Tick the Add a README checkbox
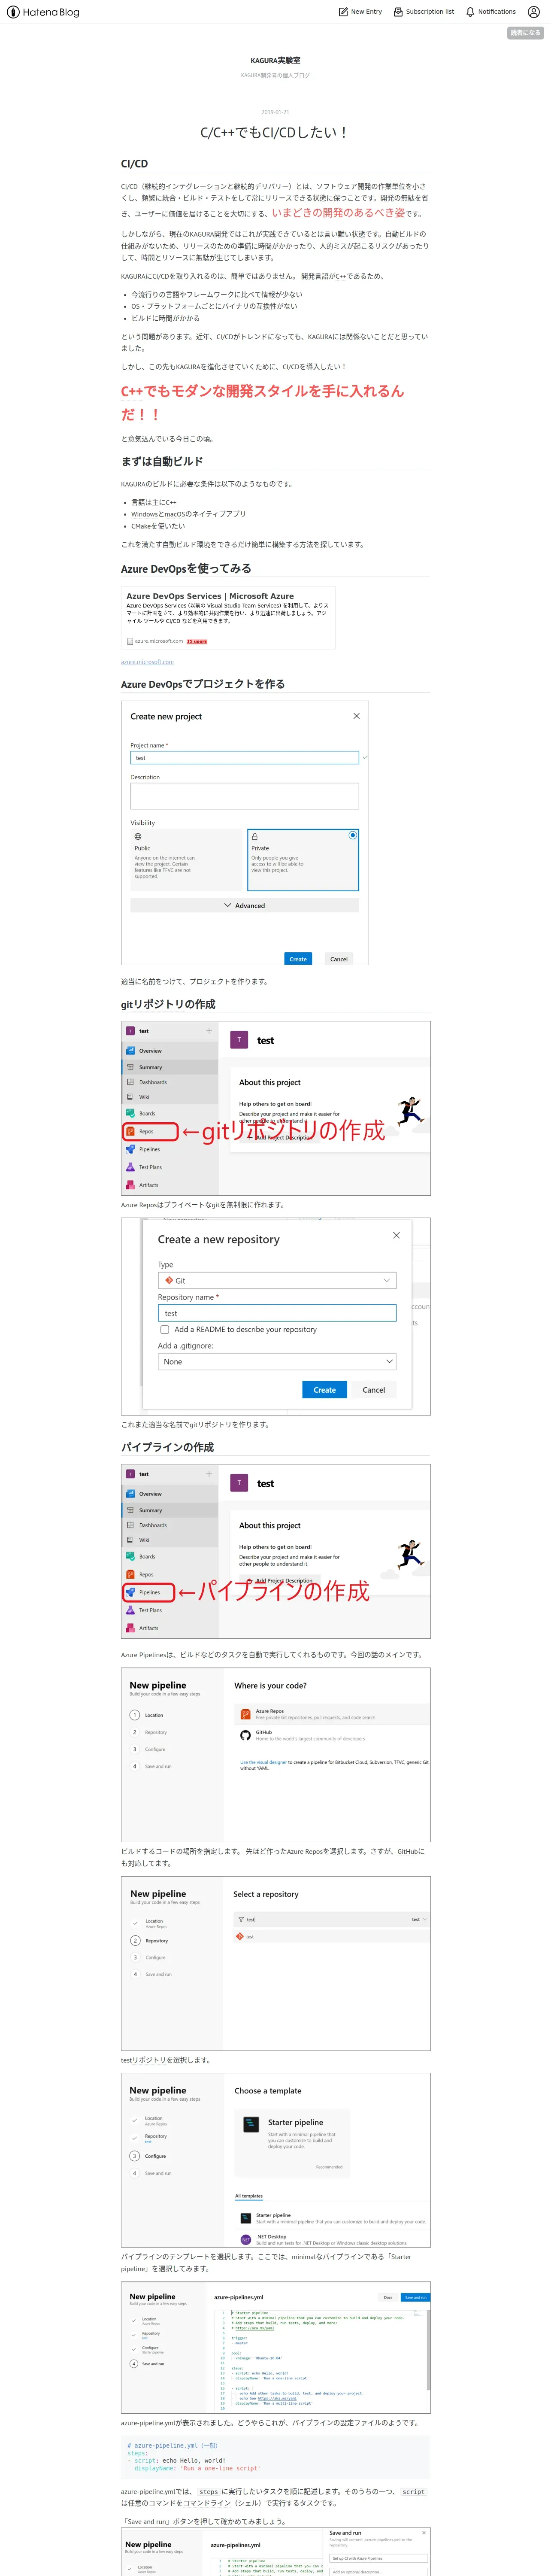 point(165,1330)
